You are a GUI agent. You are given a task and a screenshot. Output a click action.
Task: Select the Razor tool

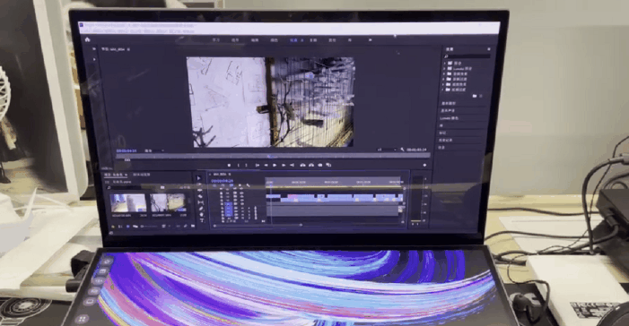[200, 197]
